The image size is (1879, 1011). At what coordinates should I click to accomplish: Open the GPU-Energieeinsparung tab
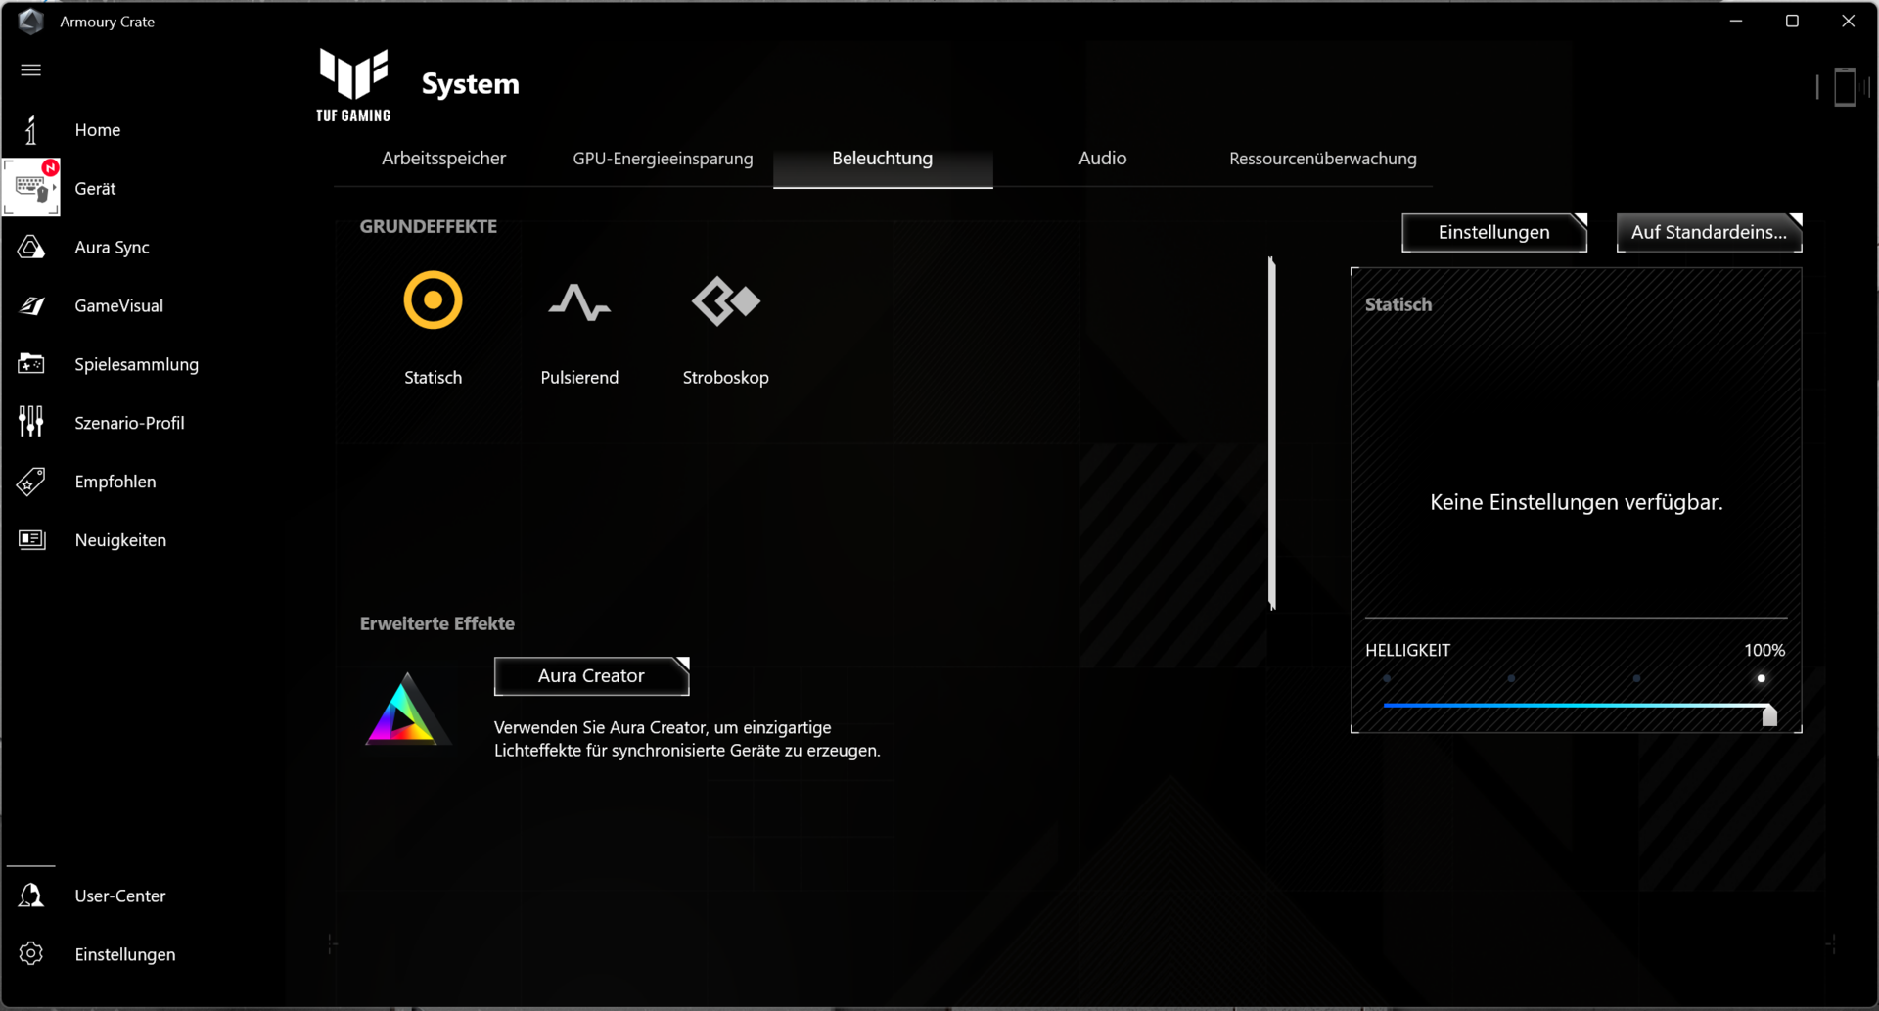pos(663,159)
